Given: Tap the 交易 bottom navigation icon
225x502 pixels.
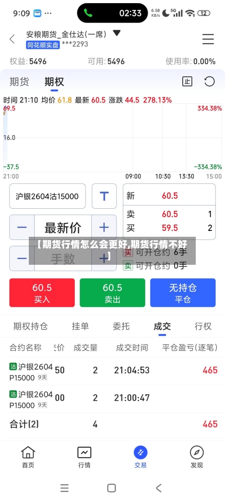Looking at the screenshot, I should click(140, 457).
